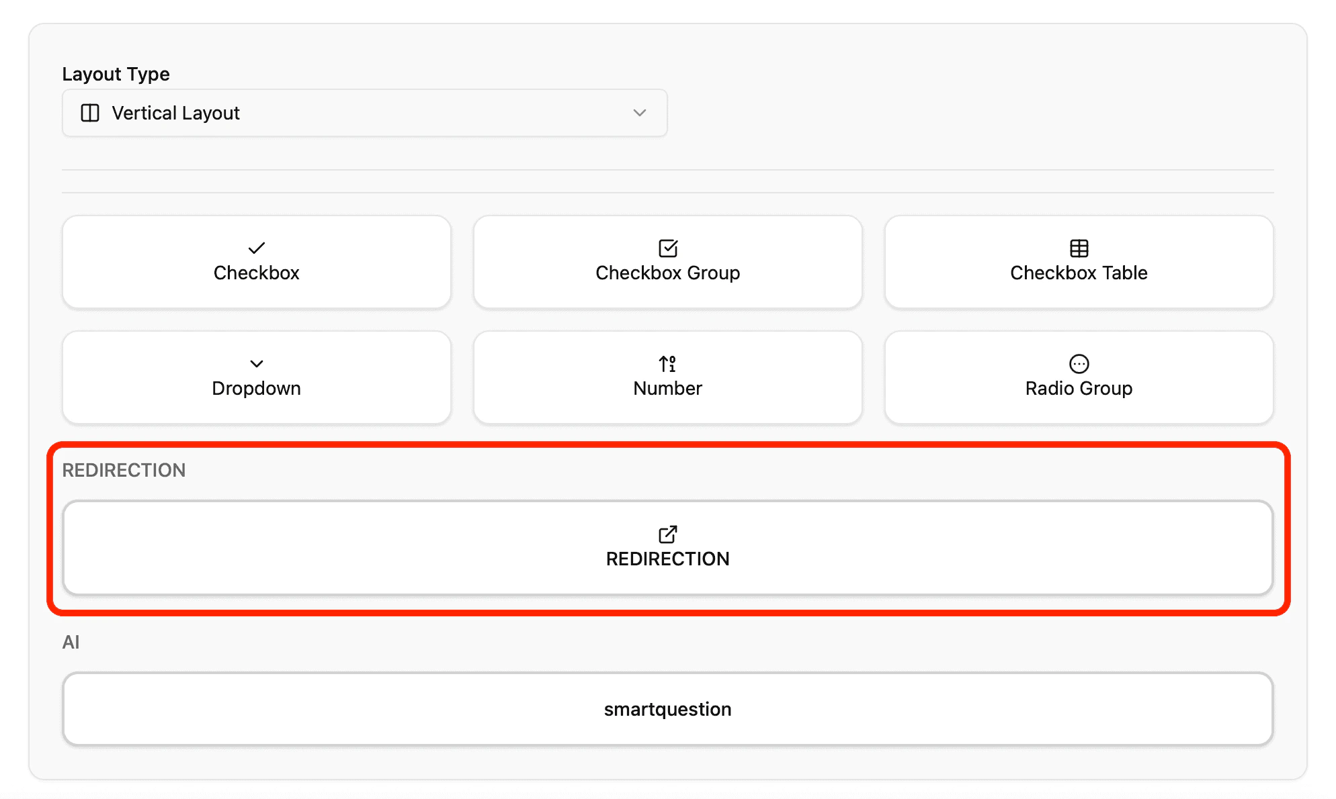The width and height of the screenshot is (1336, 799).
Task: Click the layout icon beside Vertical Layout
Action: pyautogui.click(x=89, y=113)
